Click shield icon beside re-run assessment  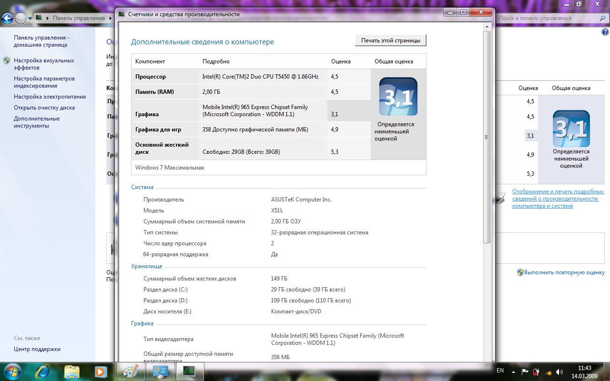(x=520, y=272)
